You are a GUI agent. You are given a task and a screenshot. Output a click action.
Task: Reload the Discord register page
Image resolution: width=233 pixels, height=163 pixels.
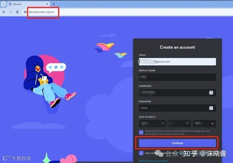(x=17, y=12)
